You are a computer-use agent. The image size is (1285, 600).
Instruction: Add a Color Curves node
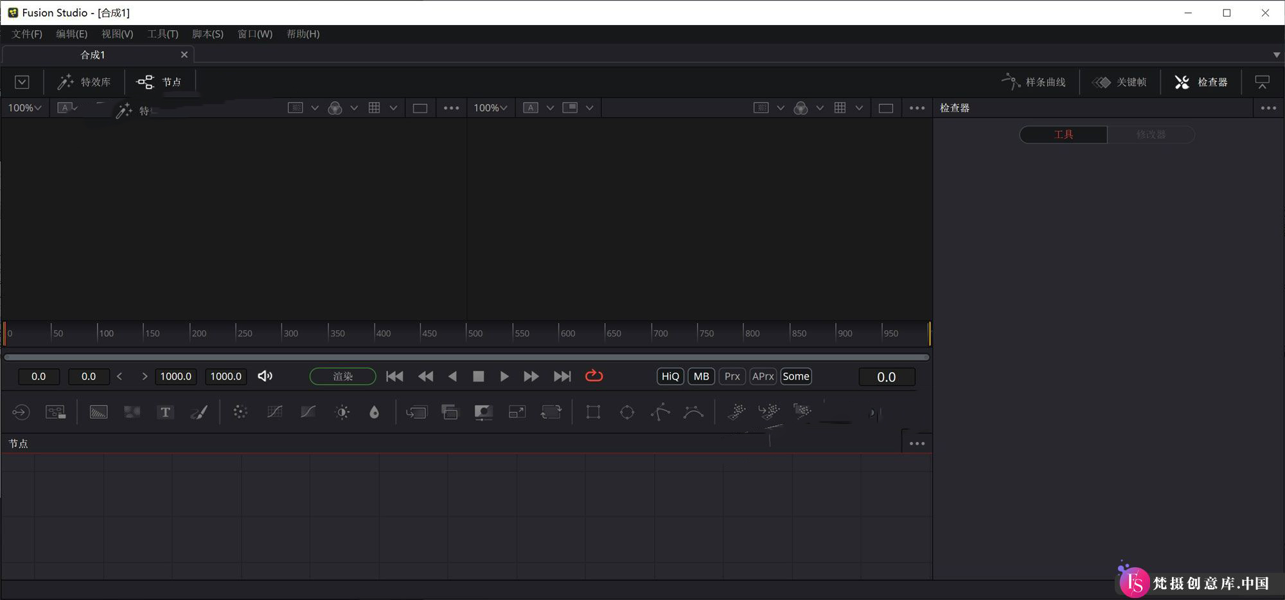(x=274, y=412)
